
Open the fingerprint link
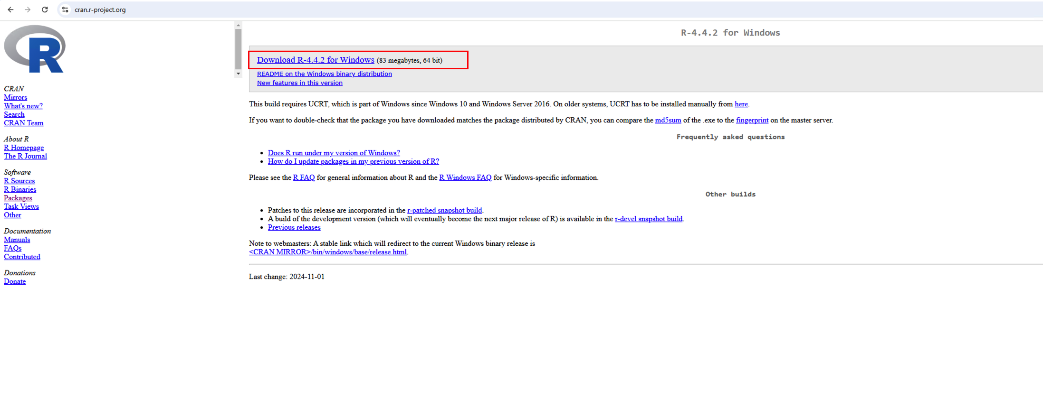tap(752, 120)
